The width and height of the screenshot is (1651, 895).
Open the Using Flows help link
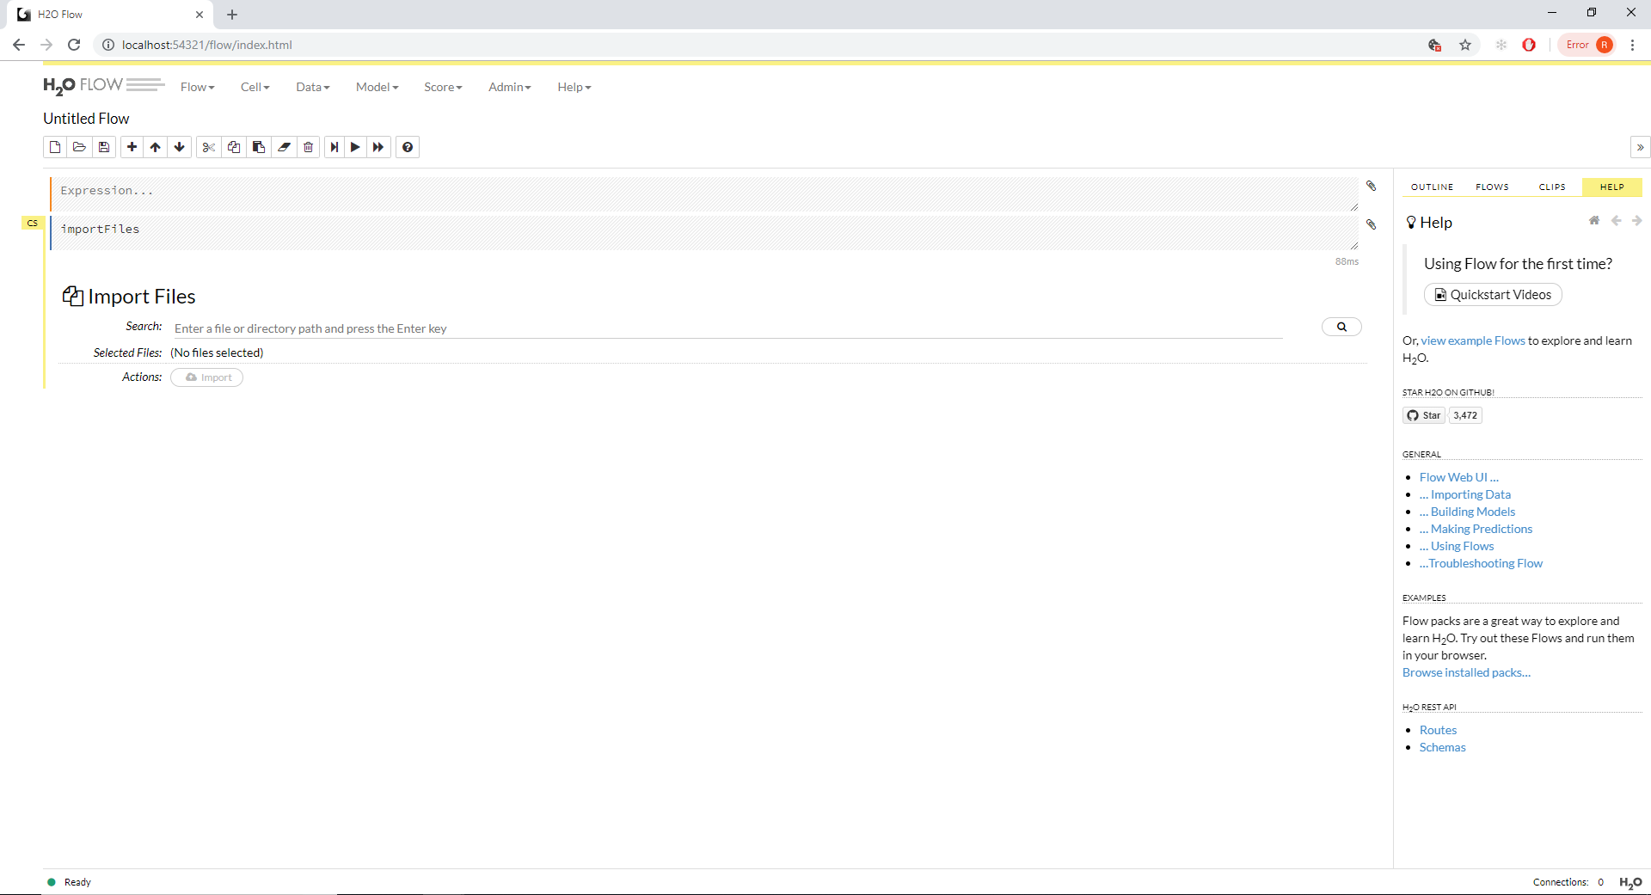click(1457, 546)
